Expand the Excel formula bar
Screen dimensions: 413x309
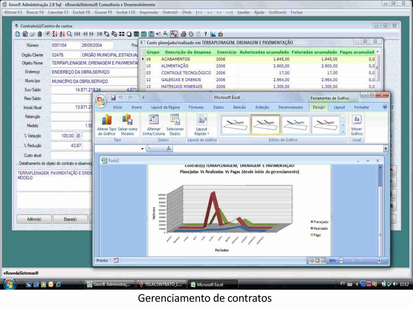coord(386,149)
